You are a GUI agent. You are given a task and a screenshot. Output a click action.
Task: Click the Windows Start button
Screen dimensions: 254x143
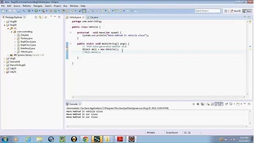[x=5, y=139]
